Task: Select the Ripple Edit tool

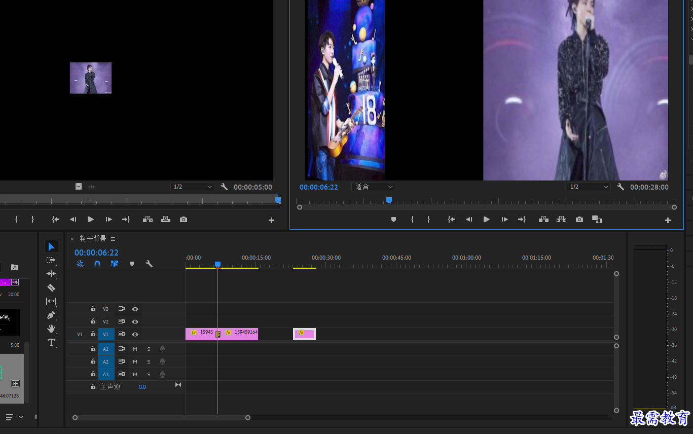Action: coord(51,274)
